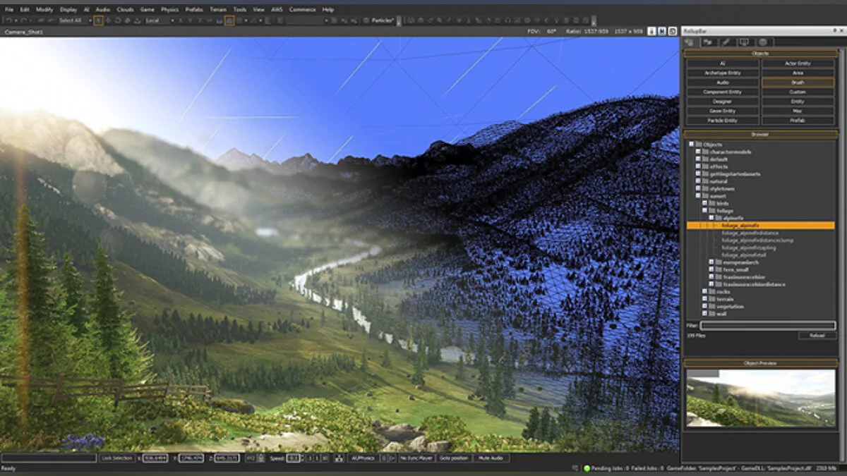Set camera speed preset to .1
This screenshot has width=847, height=476.
pyautogui.click(x=309, y=458)
